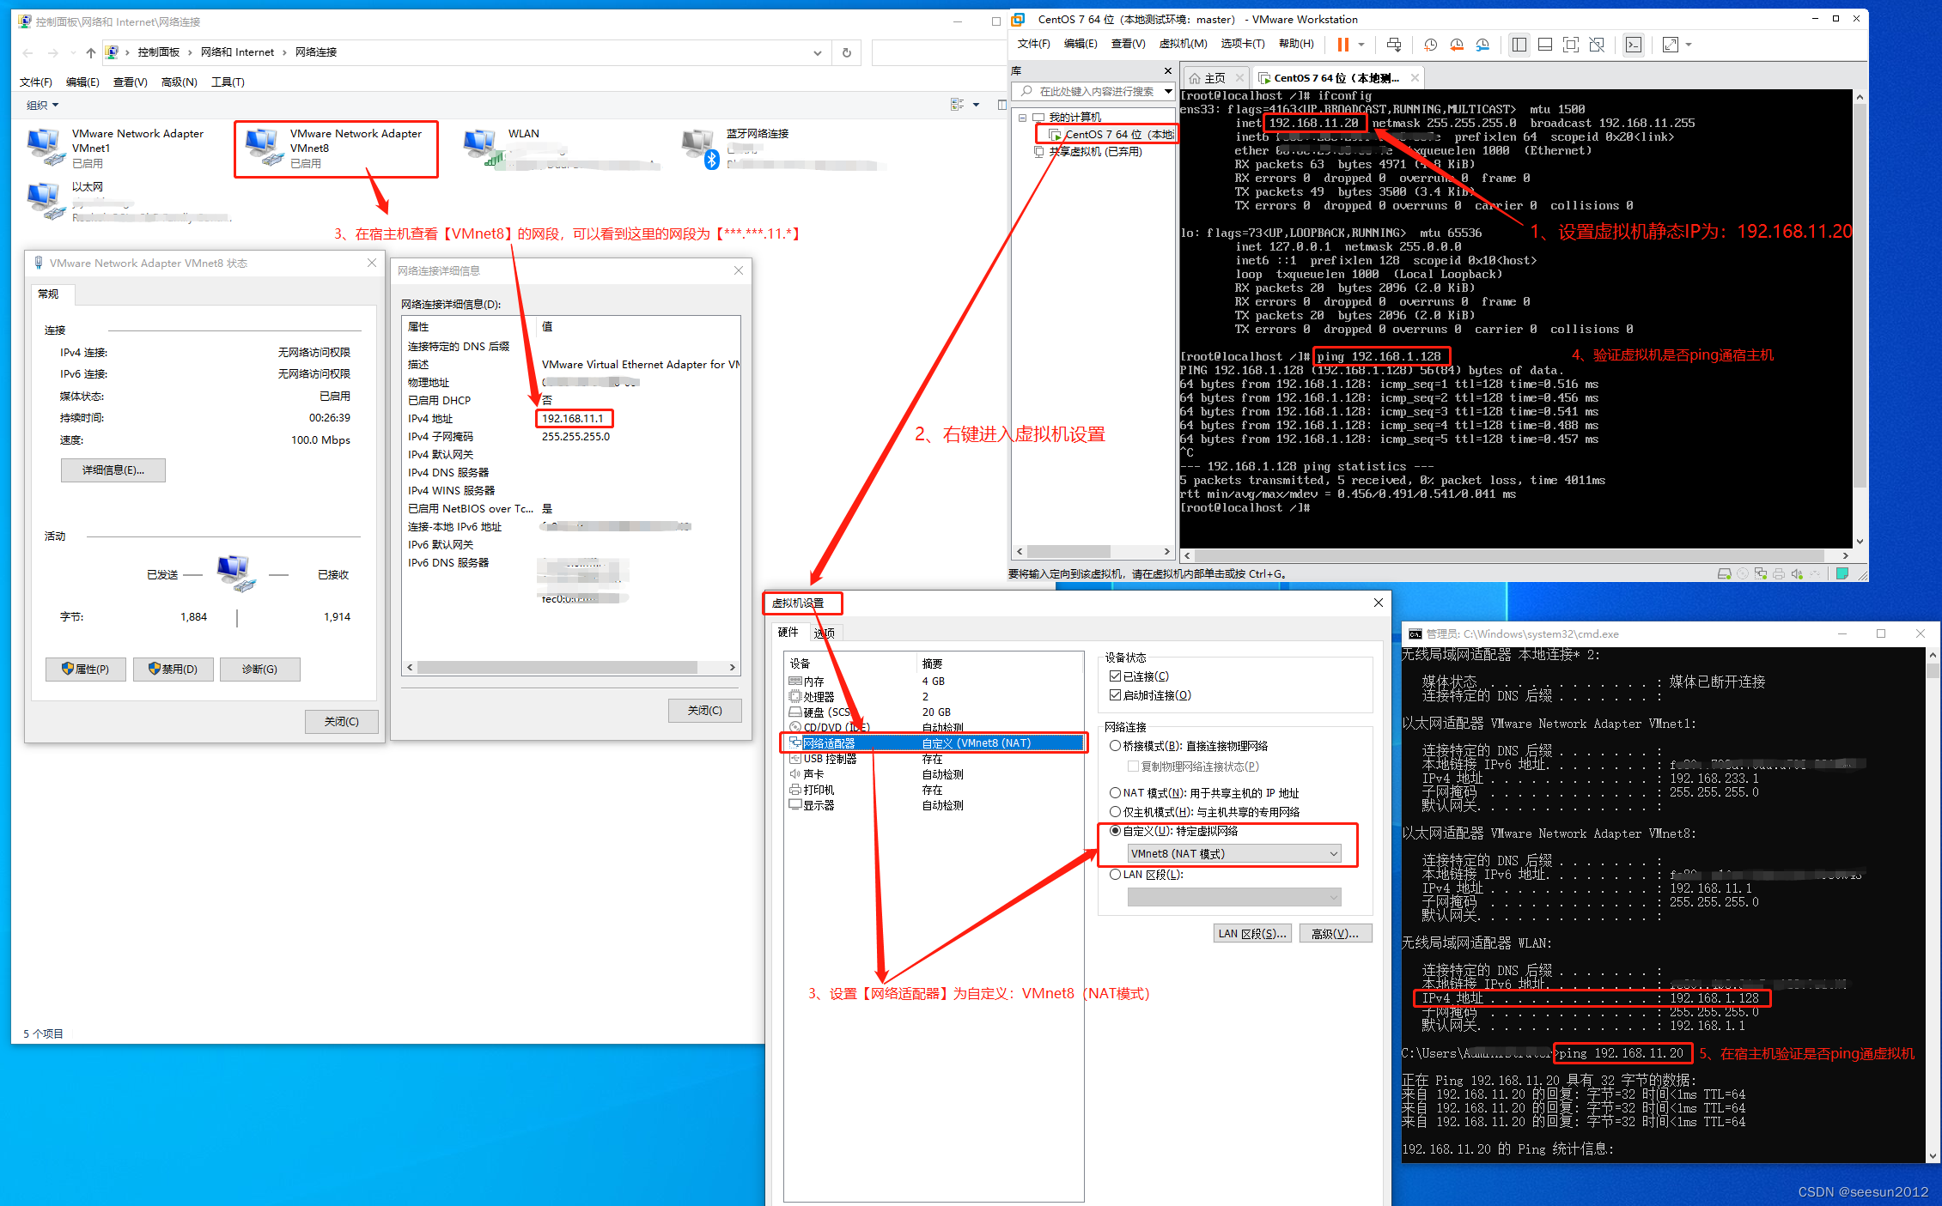
Task: Open the disabled LAN segment dropdown
Action: click(1233, 897)
